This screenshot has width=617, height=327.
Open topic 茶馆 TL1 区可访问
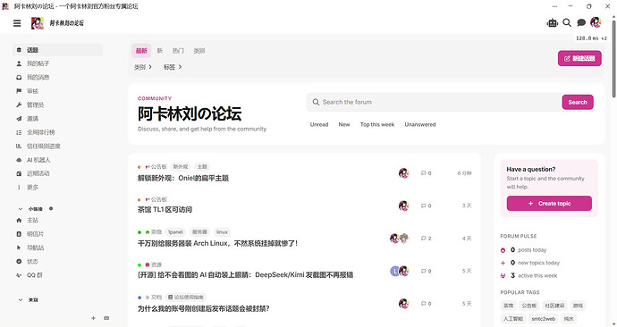pos(165,209)
